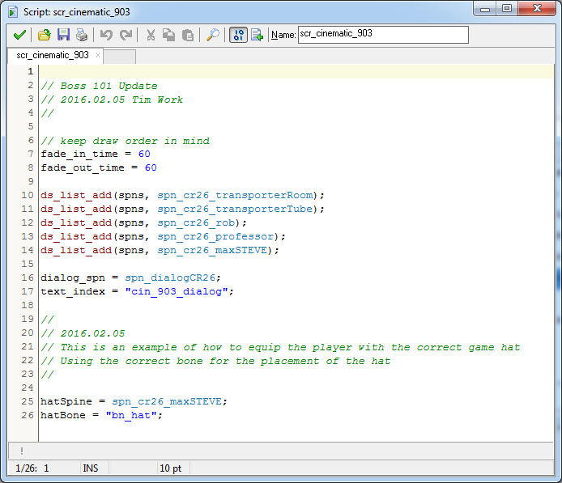Viewport: 562px width, 483px height.
Task: Click 'spn_dialogCR26' on line 16
Action: 170,278
